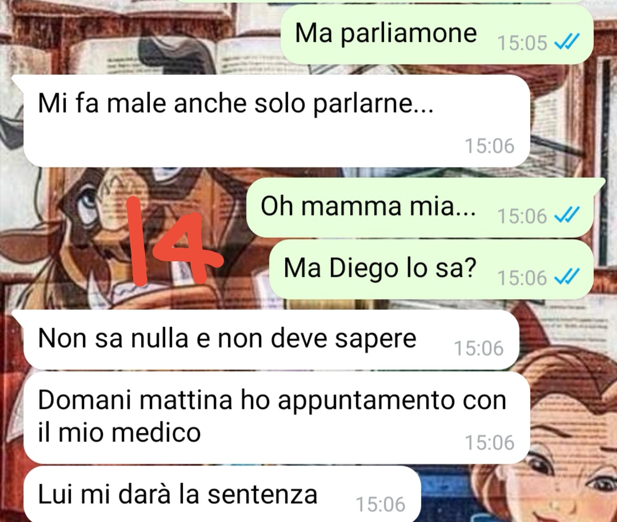Viewport: 617px width, 522px height.
Task: Tap the timestamp on 'Ma Diego lo sa?'
Action: 522,278
